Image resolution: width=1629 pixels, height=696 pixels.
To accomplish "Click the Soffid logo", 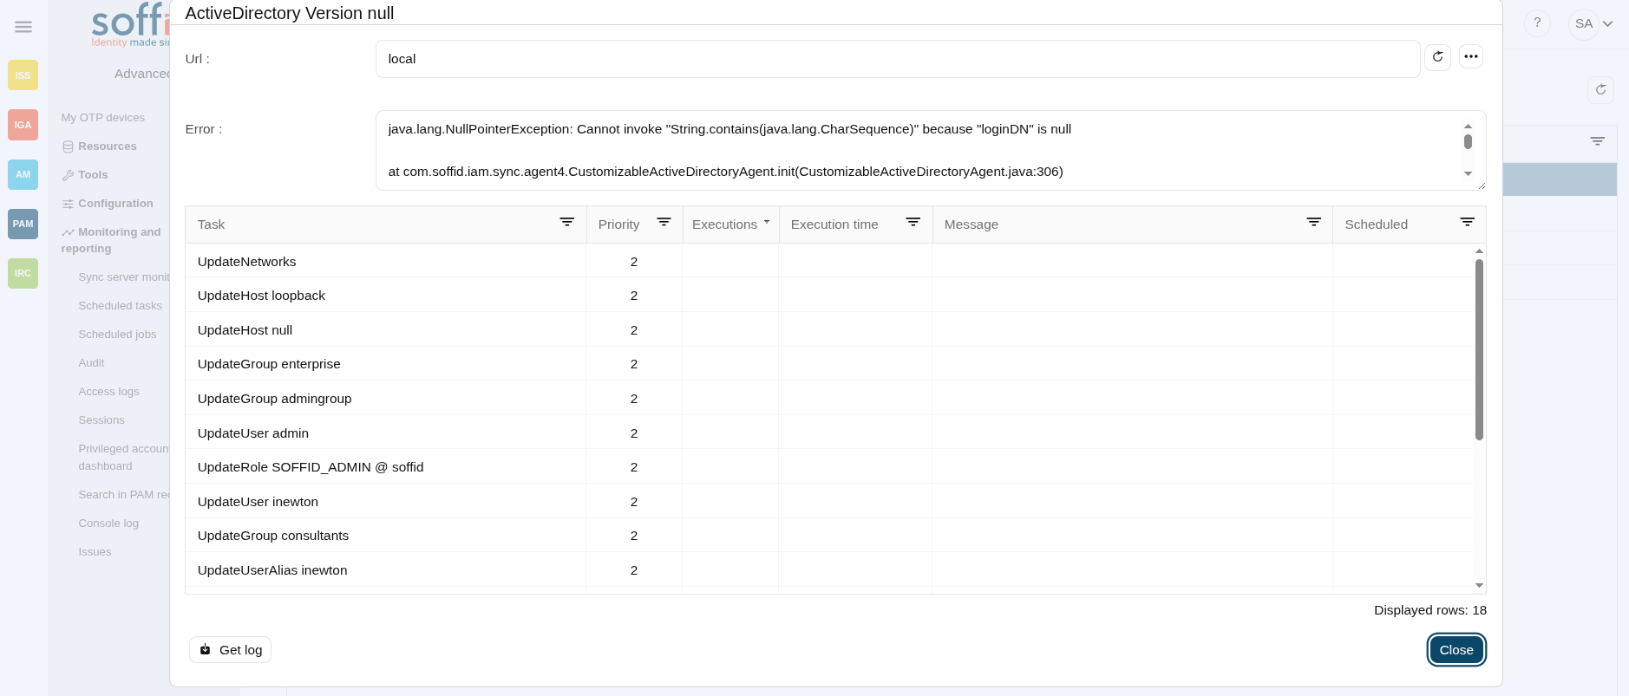I will pyautogui.click(x=130, y=26).
